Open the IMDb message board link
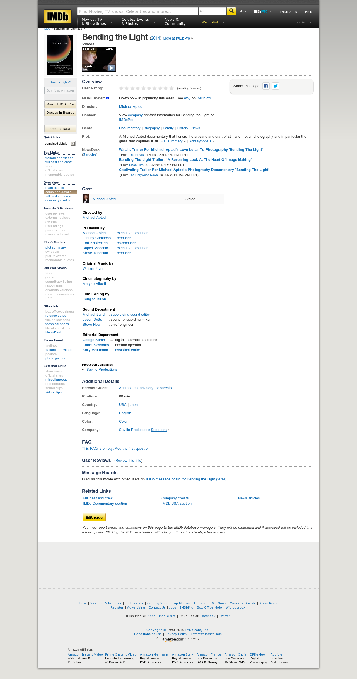Image resolution: width=357 pixels, height=679 pixels. [x=186, y=479]
